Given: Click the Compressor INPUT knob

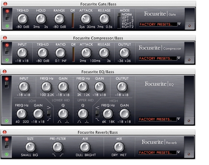Looking at the screenshot, I should click(x=22, y=53).
